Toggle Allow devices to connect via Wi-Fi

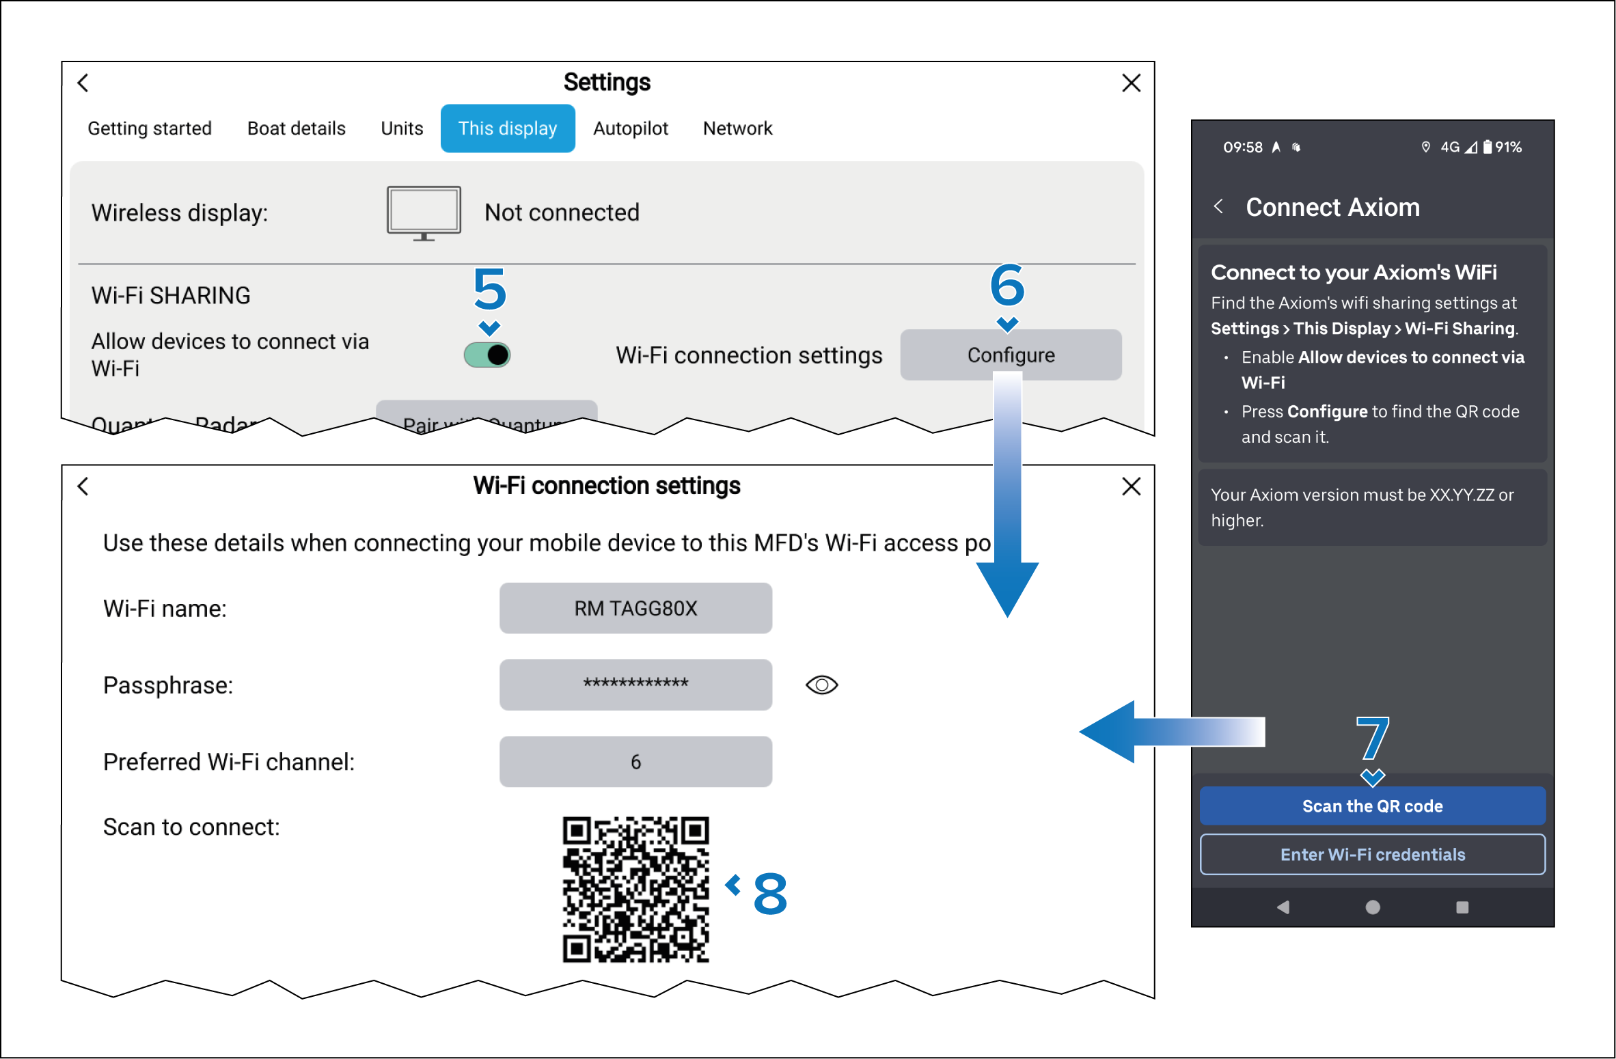coord(487,355)
